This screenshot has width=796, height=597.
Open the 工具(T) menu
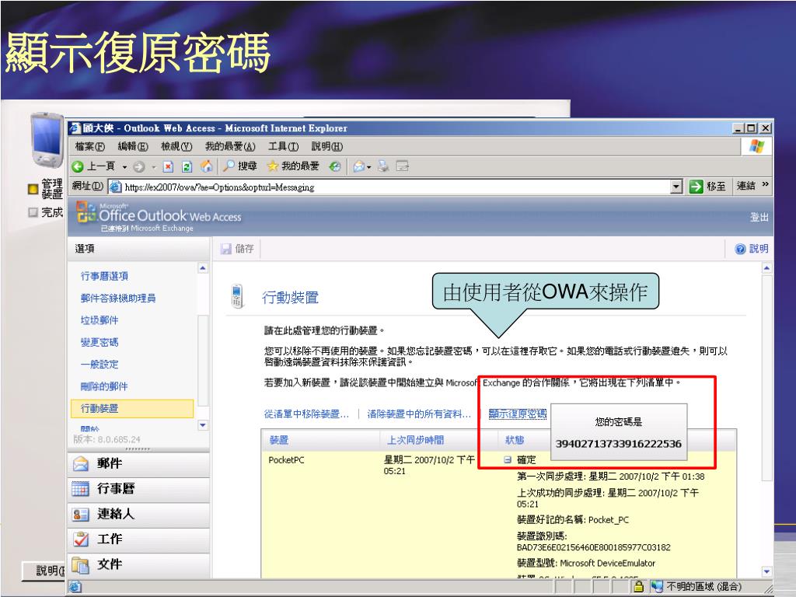(x=283, y=147)
